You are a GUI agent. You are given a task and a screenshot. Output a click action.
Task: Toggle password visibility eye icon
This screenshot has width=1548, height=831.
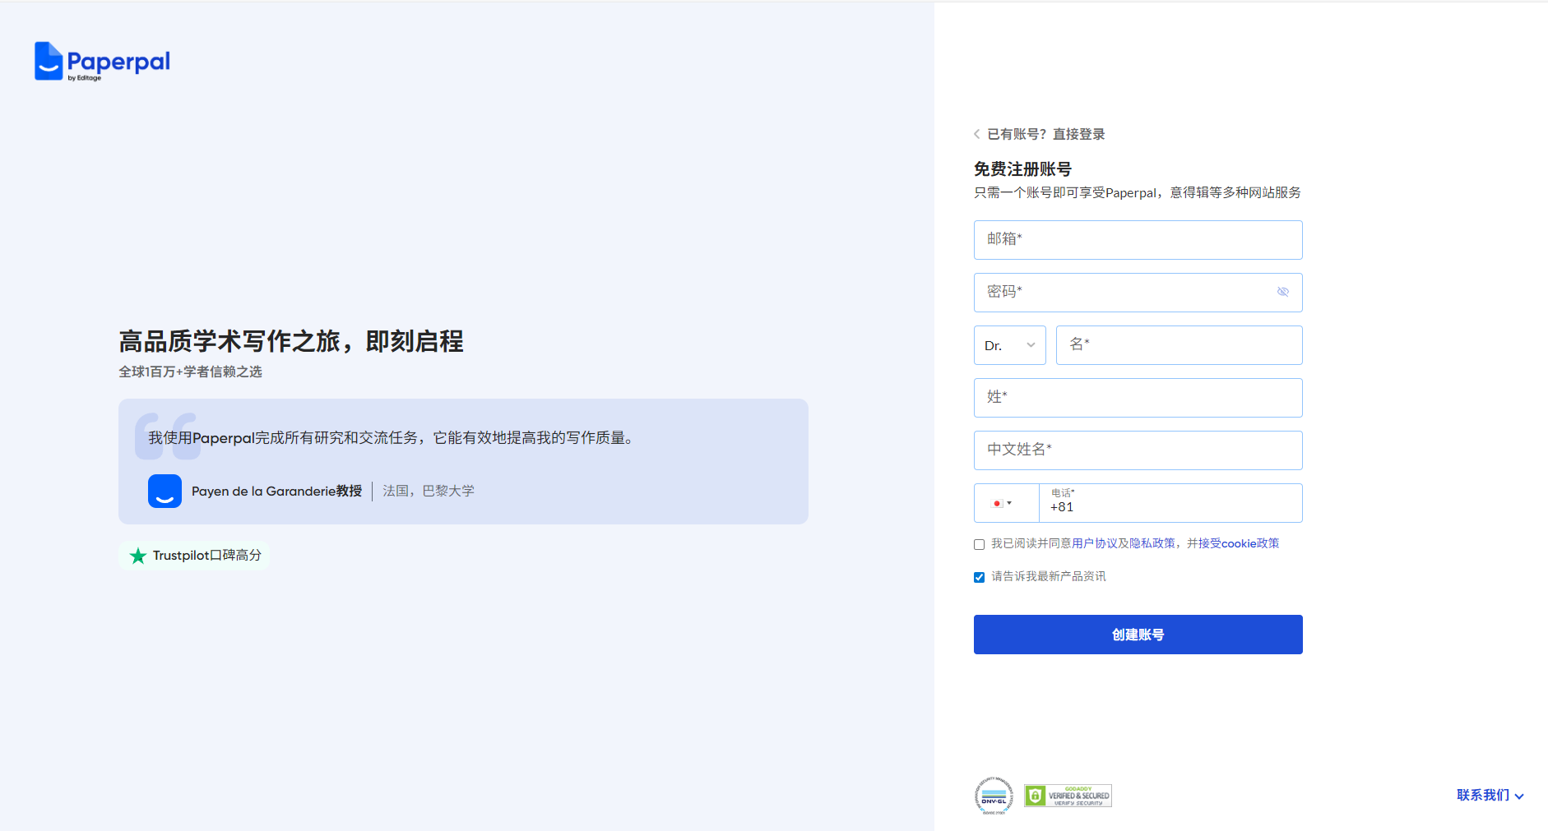[1282, 292]
